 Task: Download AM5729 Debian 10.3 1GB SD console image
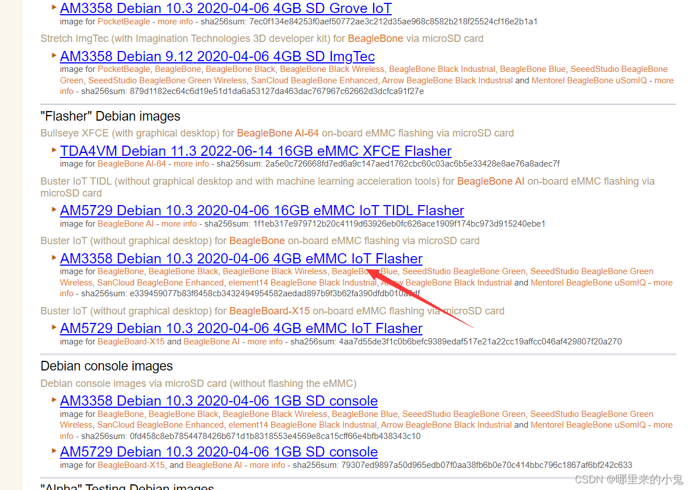(219, 452)
